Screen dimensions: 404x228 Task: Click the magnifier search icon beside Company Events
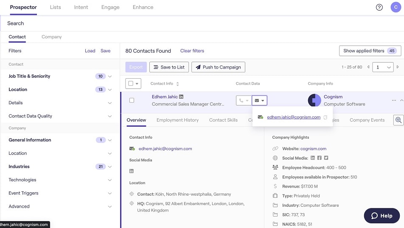click(x=398, y=120)
